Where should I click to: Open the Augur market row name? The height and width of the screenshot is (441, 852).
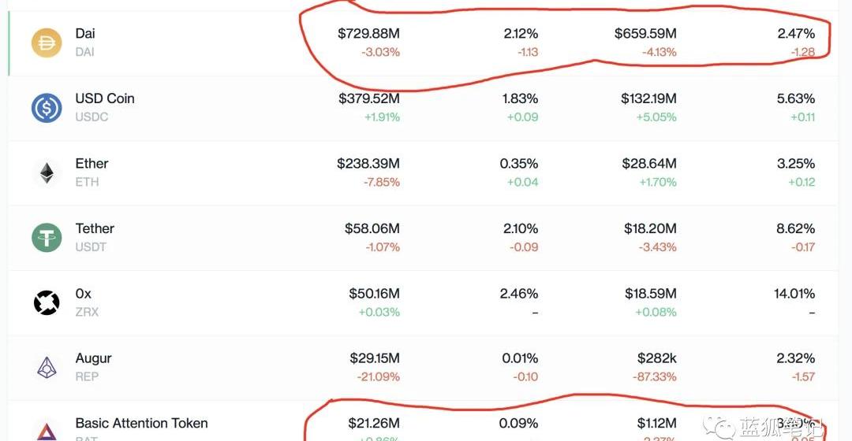(93, 358)
